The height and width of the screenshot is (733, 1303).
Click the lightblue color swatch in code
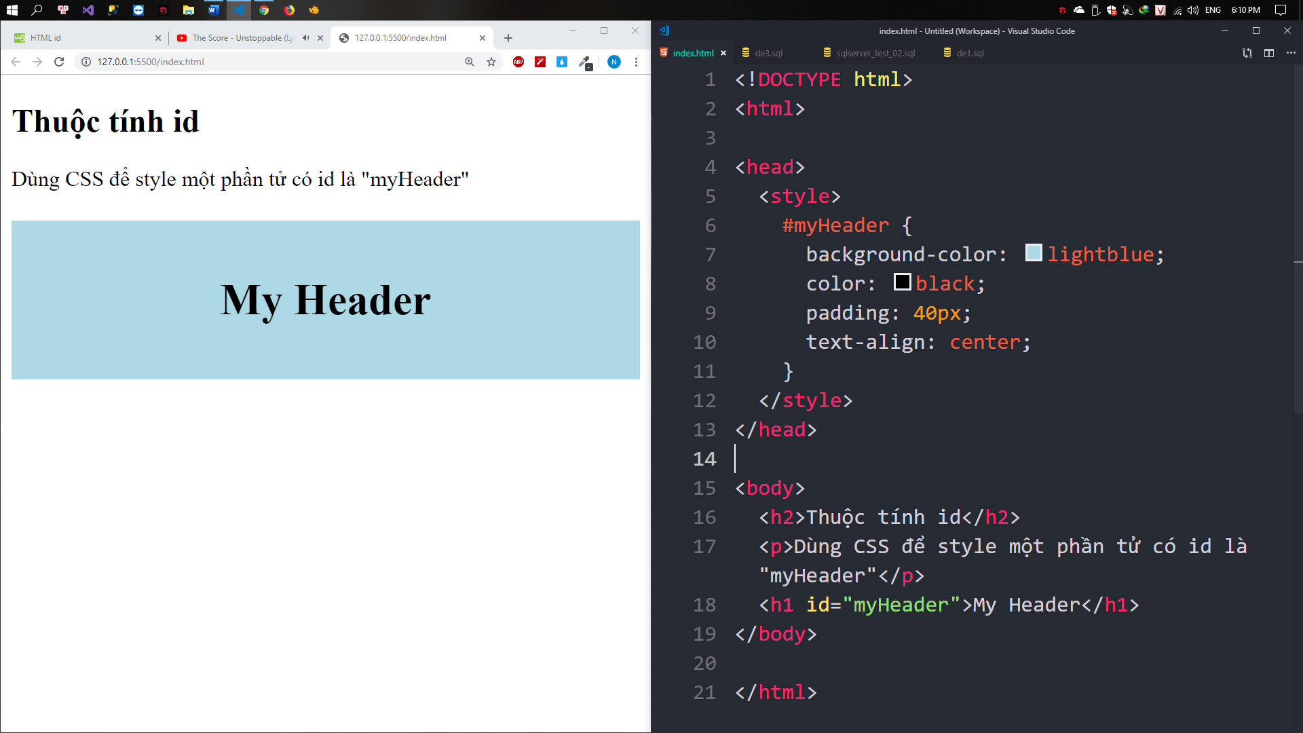(x=1033, y=253)
